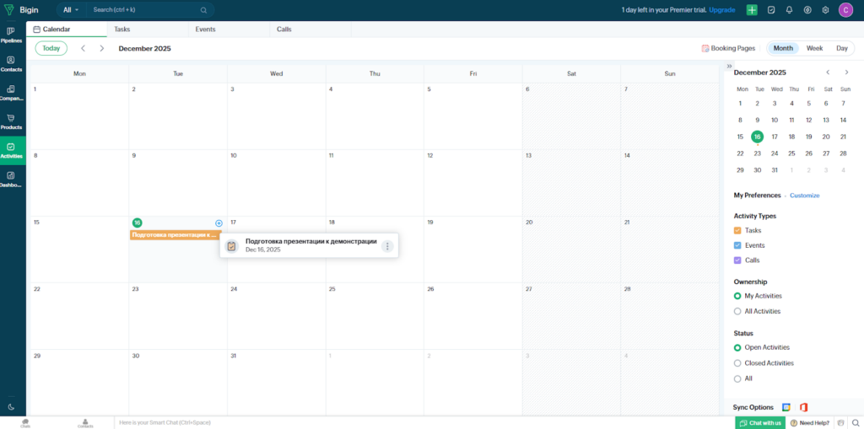Switch to Day view

[x=842, y=48]
